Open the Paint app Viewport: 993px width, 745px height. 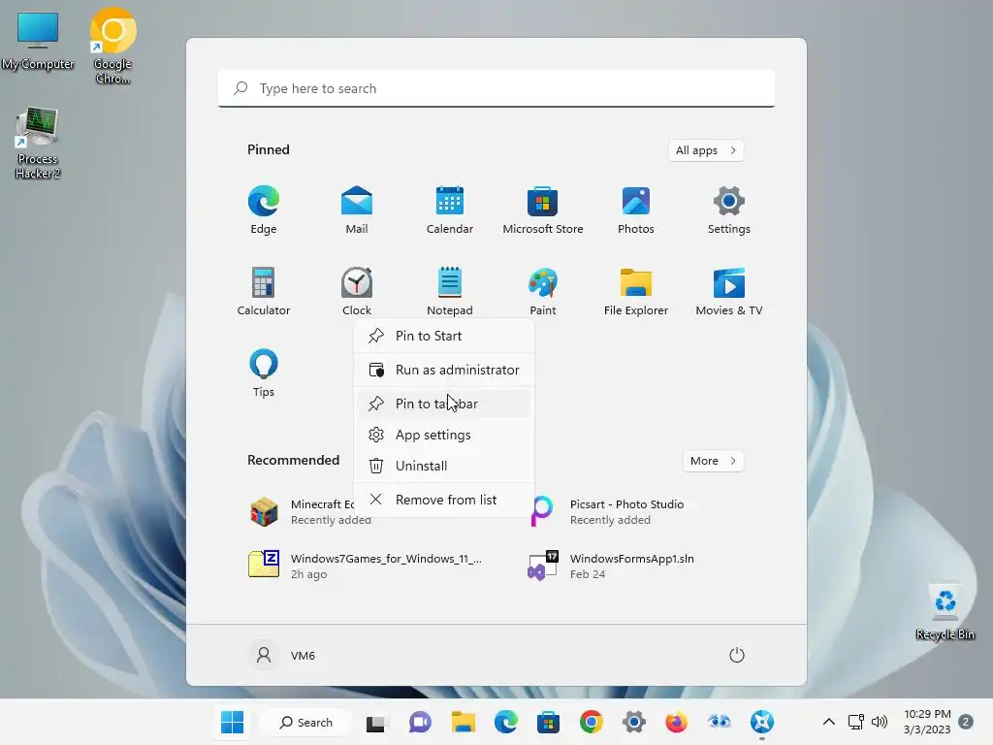pyautogui.click(x=543, y=291)
